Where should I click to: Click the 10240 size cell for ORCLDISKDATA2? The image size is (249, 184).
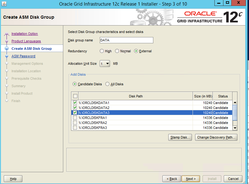click(x=203, y=107)
